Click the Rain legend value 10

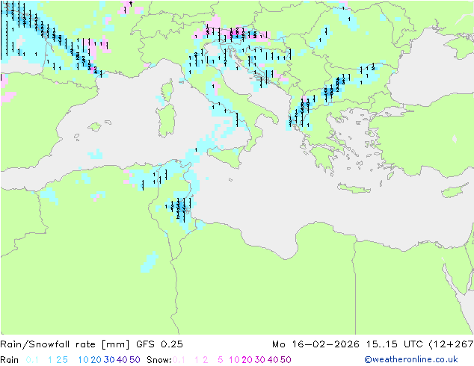84,360
